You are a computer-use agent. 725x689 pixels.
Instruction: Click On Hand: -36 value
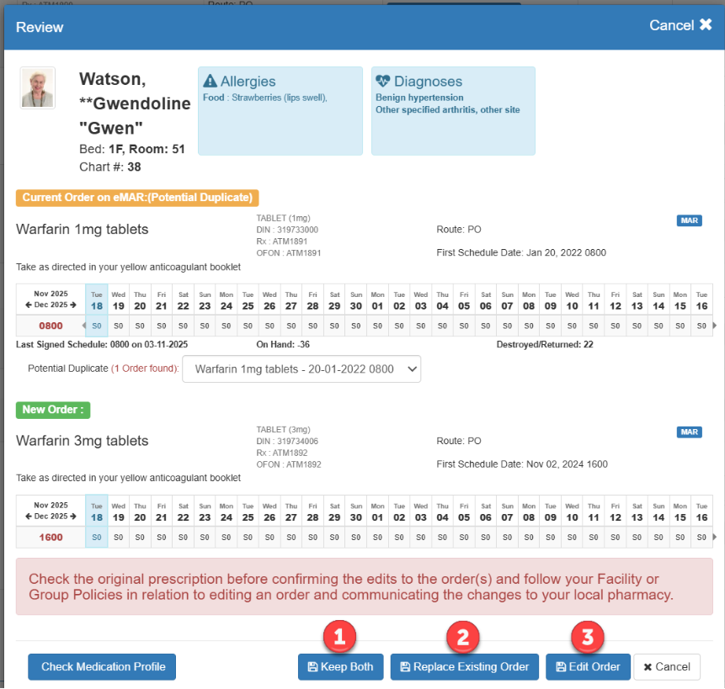(283, 345)
